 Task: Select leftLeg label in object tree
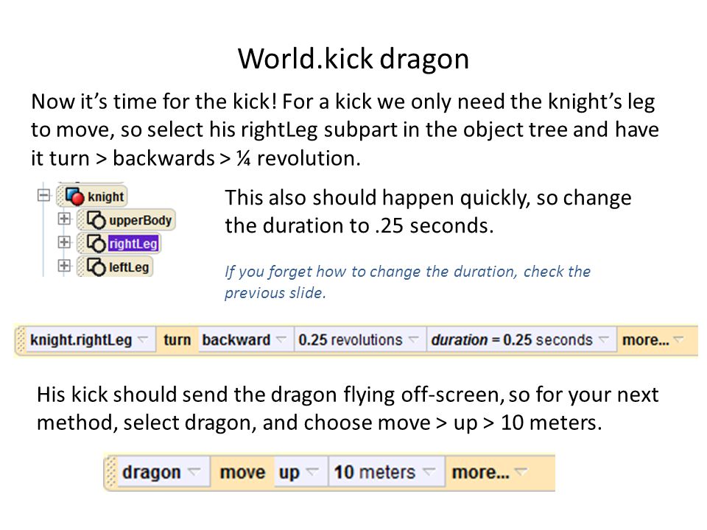click(x=129, y=267)
